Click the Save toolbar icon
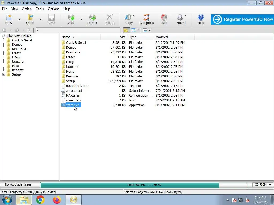 coord(51,19)
